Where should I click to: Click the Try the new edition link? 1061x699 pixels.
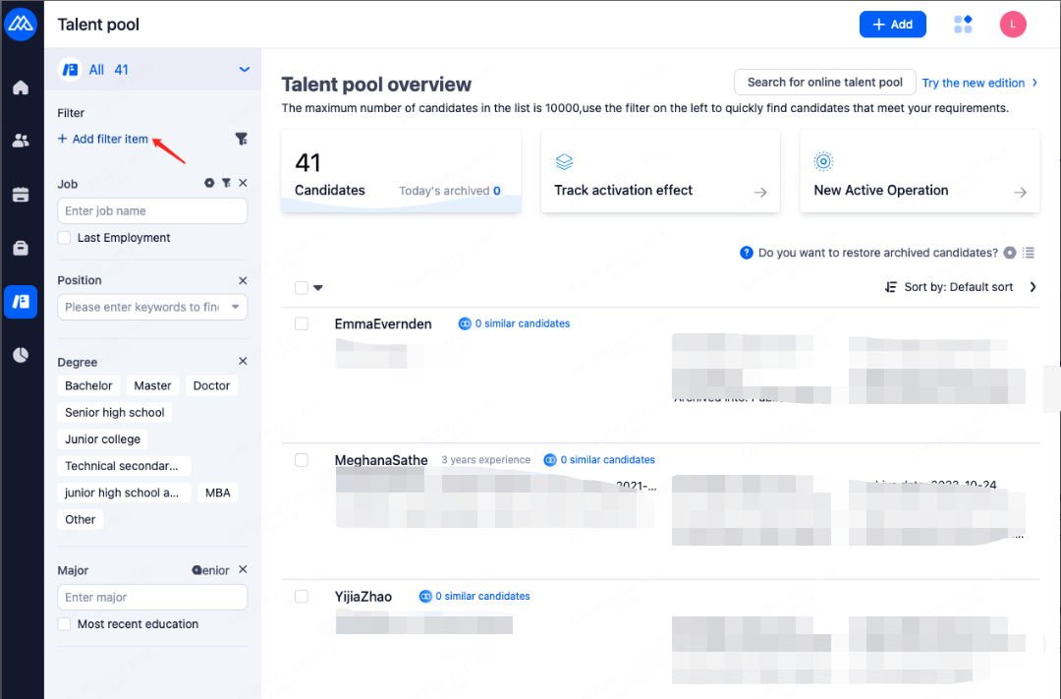974,84
